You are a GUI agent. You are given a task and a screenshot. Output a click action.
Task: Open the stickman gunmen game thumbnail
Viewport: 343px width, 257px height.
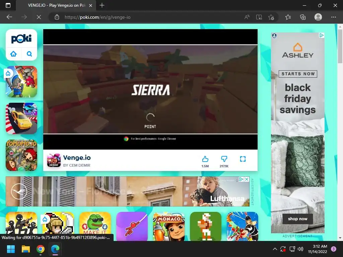(21, 226)
